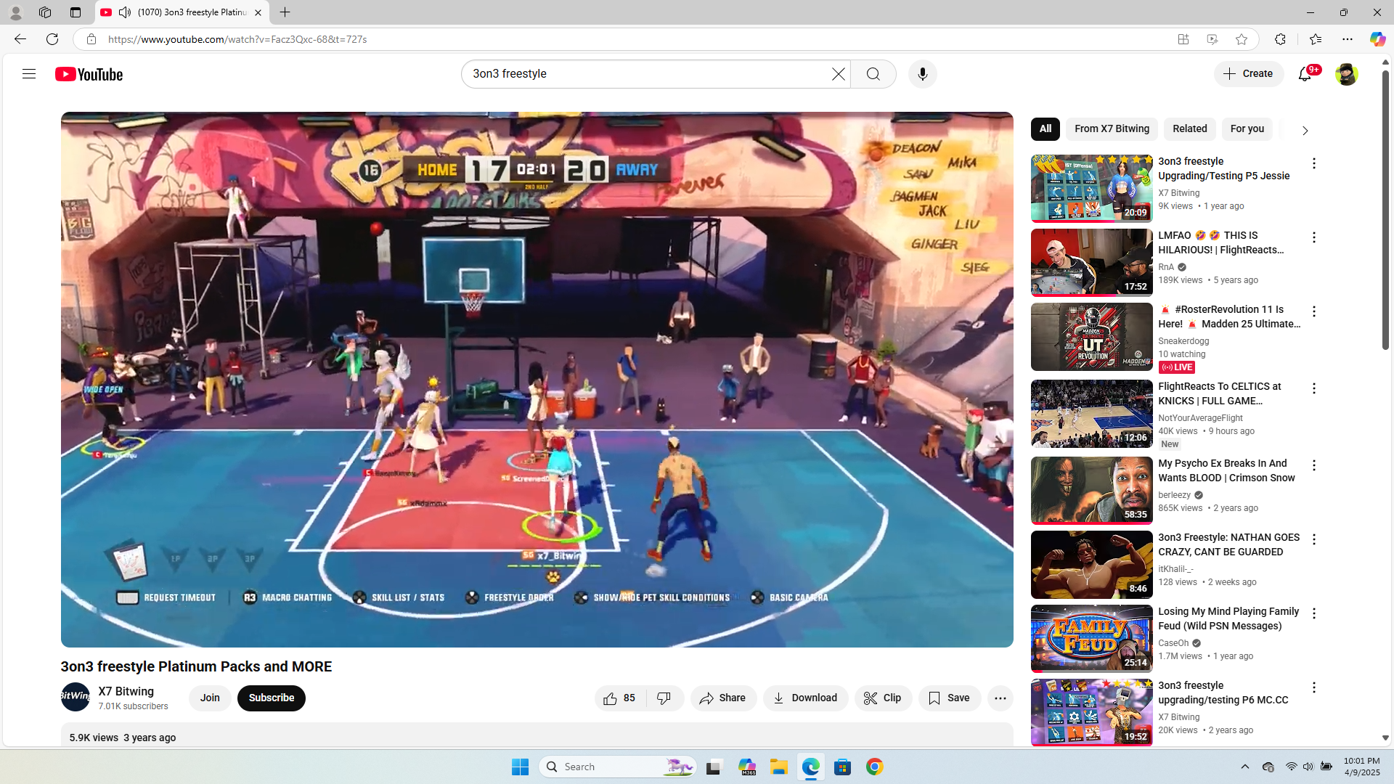This screenshot has width=1394, height=784.
Task: Select the Related filter chip
Action: pyautogui.click(x=1190, y=129)
